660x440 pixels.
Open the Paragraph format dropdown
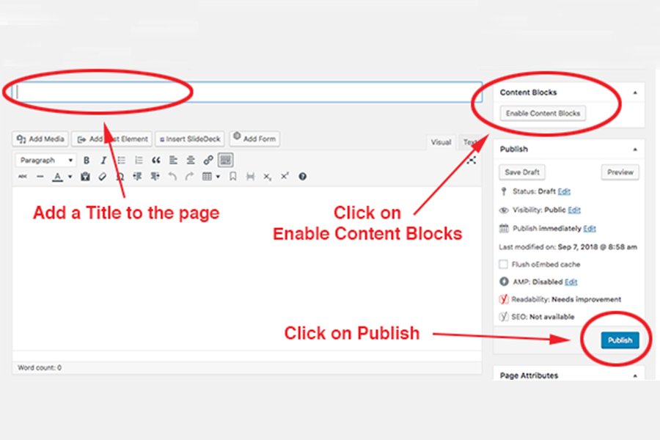coord(46,161)
